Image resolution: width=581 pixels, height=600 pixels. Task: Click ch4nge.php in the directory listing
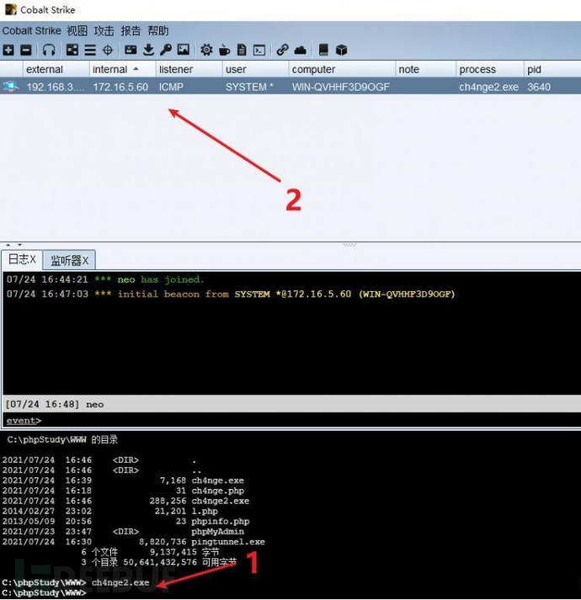click(217, 491)
